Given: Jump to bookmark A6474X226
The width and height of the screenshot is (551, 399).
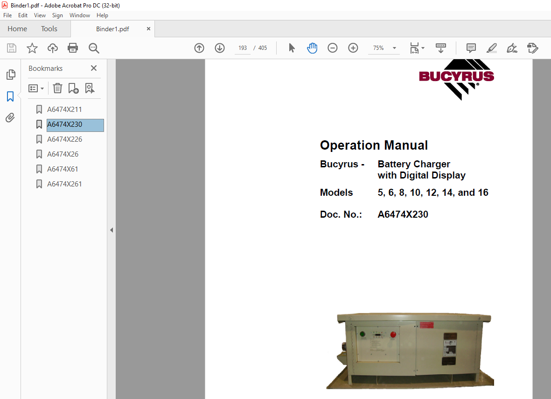Looking at the screenshot, I should (x=65, y=139).
